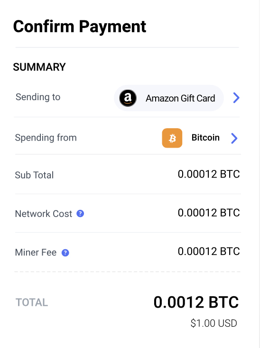The height and width of the screenshot is (348, 260).
Task: Click the Sub Total BTC amount
Action: coord(209,174)
